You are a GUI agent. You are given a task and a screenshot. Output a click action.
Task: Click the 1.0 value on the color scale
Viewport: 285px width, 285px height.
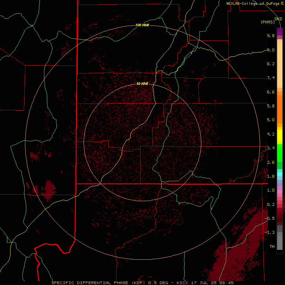(x=271, y=190)
